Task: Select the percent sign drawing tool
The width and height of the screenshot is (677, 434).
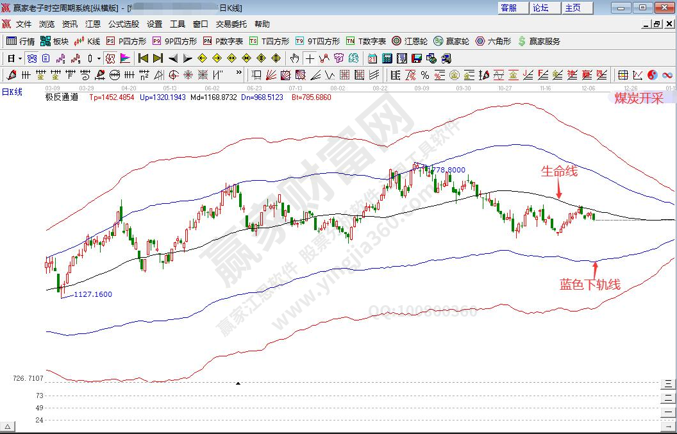Action: tap(424, 75)
